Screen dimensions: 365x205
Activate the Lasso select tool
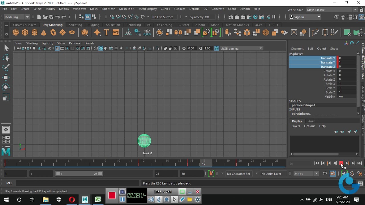[6, 58]
